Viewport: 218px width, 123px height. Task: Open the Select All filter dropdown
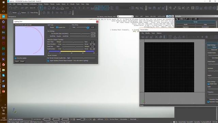pos(33,8)
